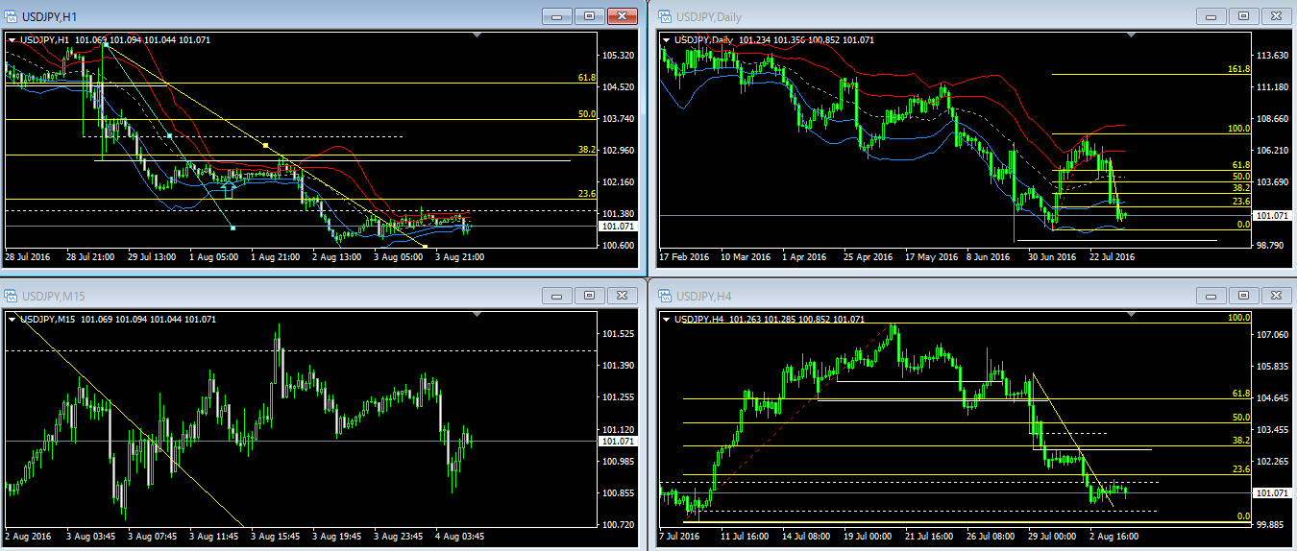Expand one-click trading arrow on Daily chart

coord(666,40)
